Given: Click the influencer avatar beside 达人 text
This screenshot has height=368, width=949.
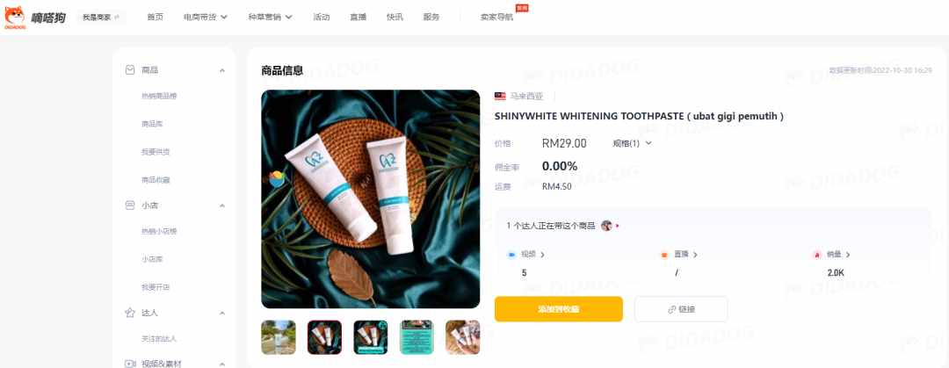Looking at the screenshot, I should 606,226.
